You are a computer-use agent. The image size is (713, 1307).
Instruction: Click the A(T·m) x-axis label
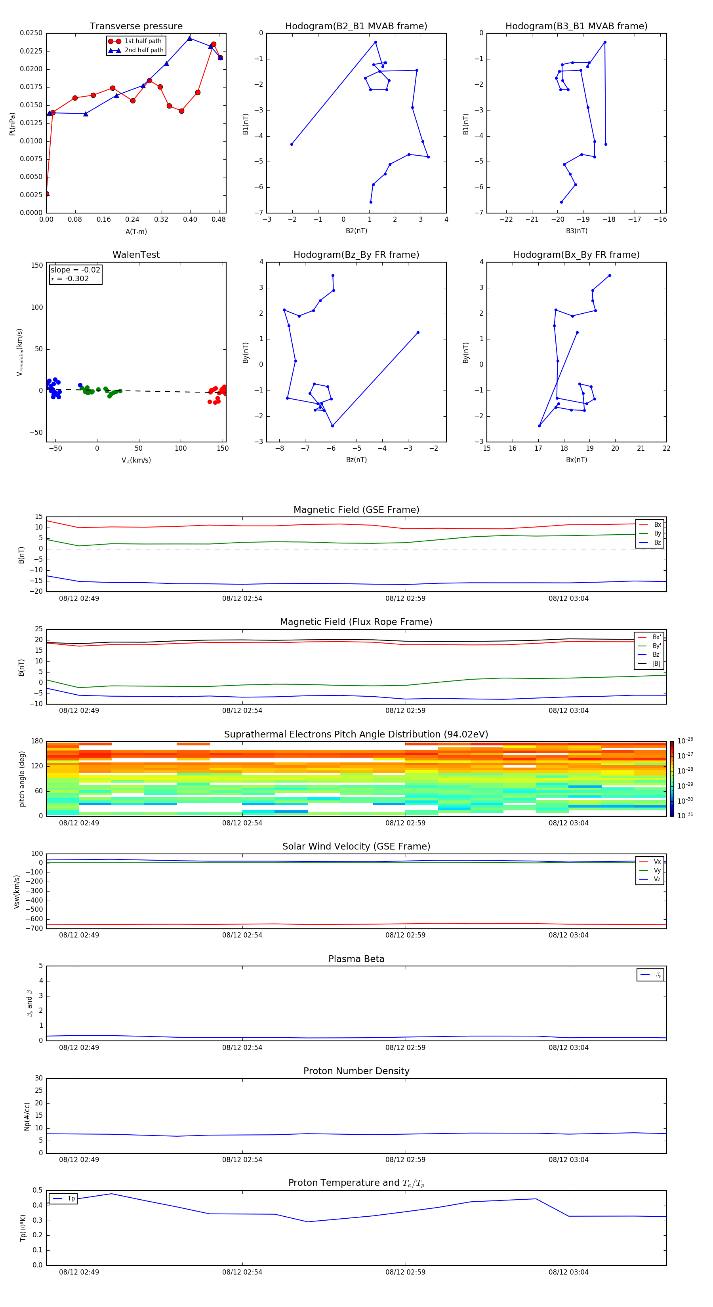[136, 231]
